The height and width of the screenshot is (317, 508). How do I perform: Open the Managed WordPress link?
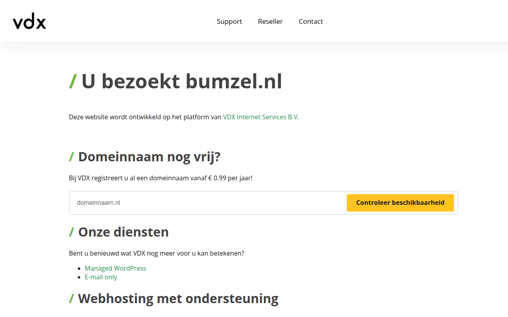(x=115, y=268)
